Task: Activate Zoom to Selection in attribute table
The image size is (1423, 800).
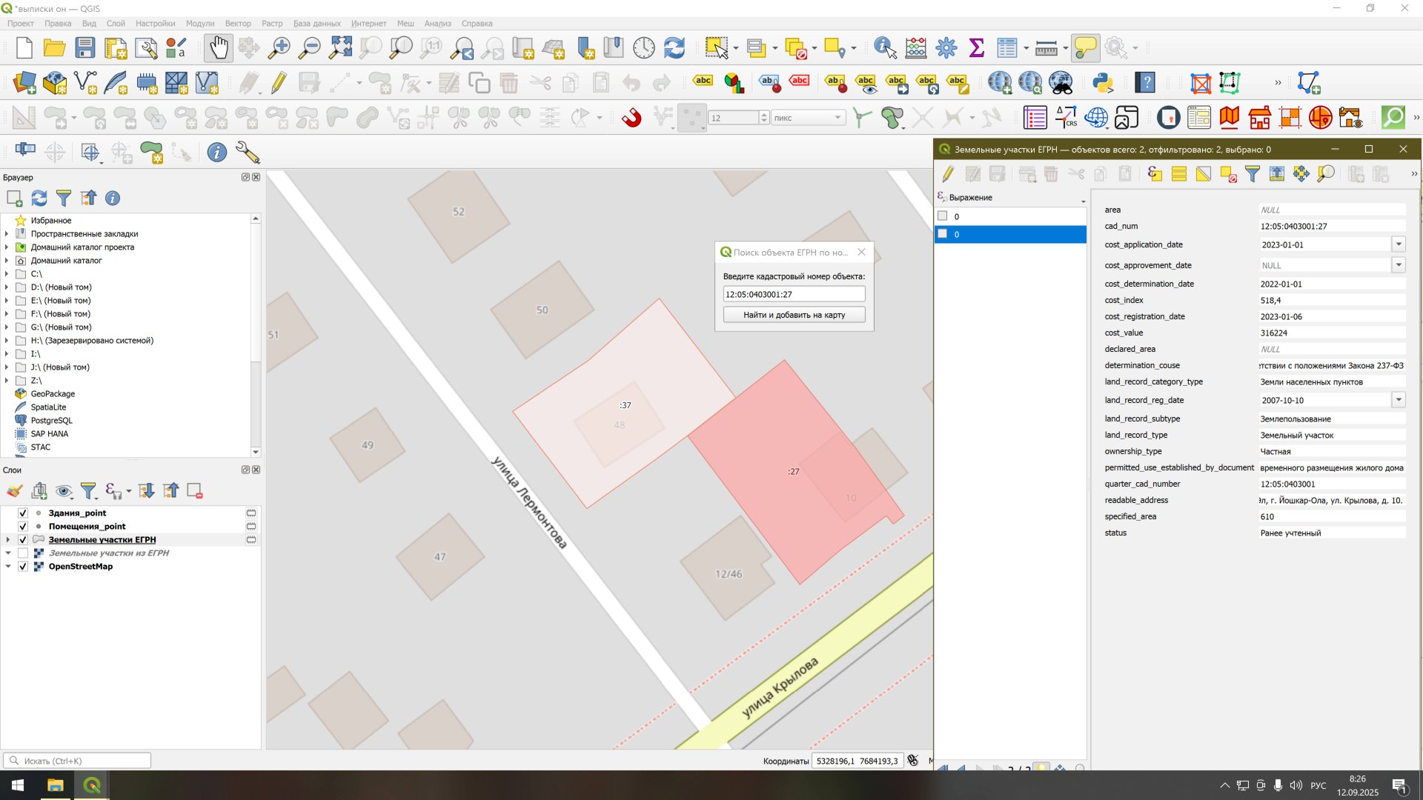Action: pos(1327,173)
